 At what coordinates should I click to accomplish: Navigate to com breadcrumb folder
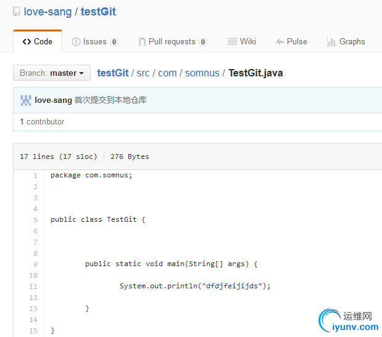(x=167, y=73)
